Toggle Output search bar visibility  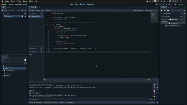(157, 87)
